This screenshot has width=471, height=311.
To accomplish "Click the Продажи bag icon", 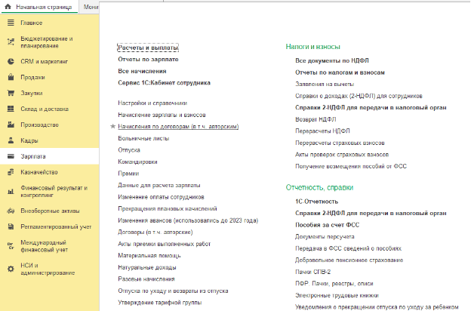I will pos(11,77).
